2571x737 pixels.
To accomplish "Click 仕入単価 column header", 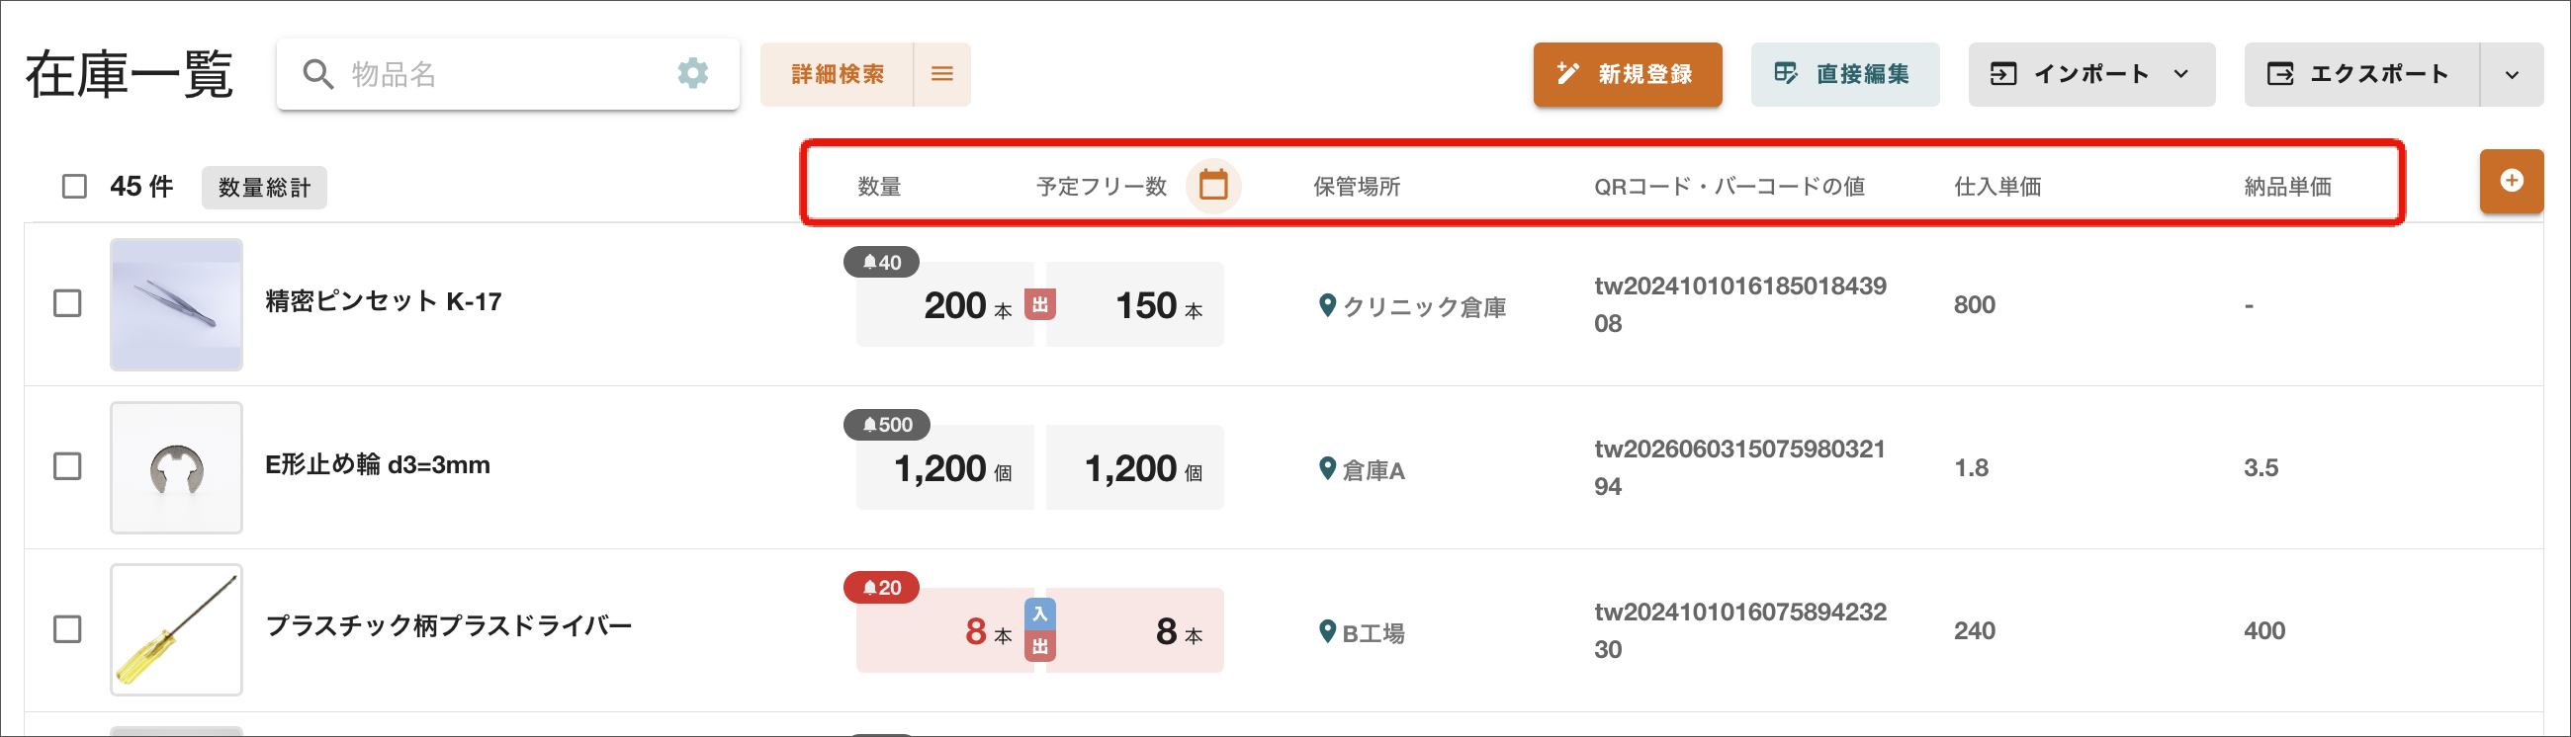I will pyautogui.click(x=1997, y=187).
